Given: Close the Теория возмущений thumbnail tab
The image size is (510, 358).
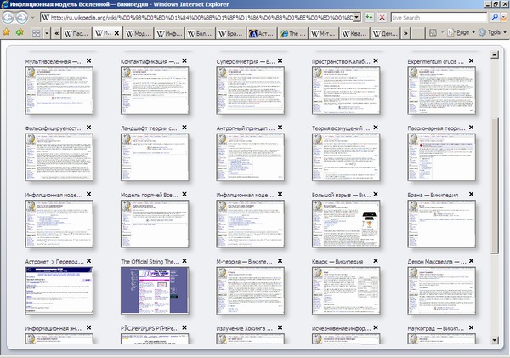Looking at the screenshot, I should point(376,128).
